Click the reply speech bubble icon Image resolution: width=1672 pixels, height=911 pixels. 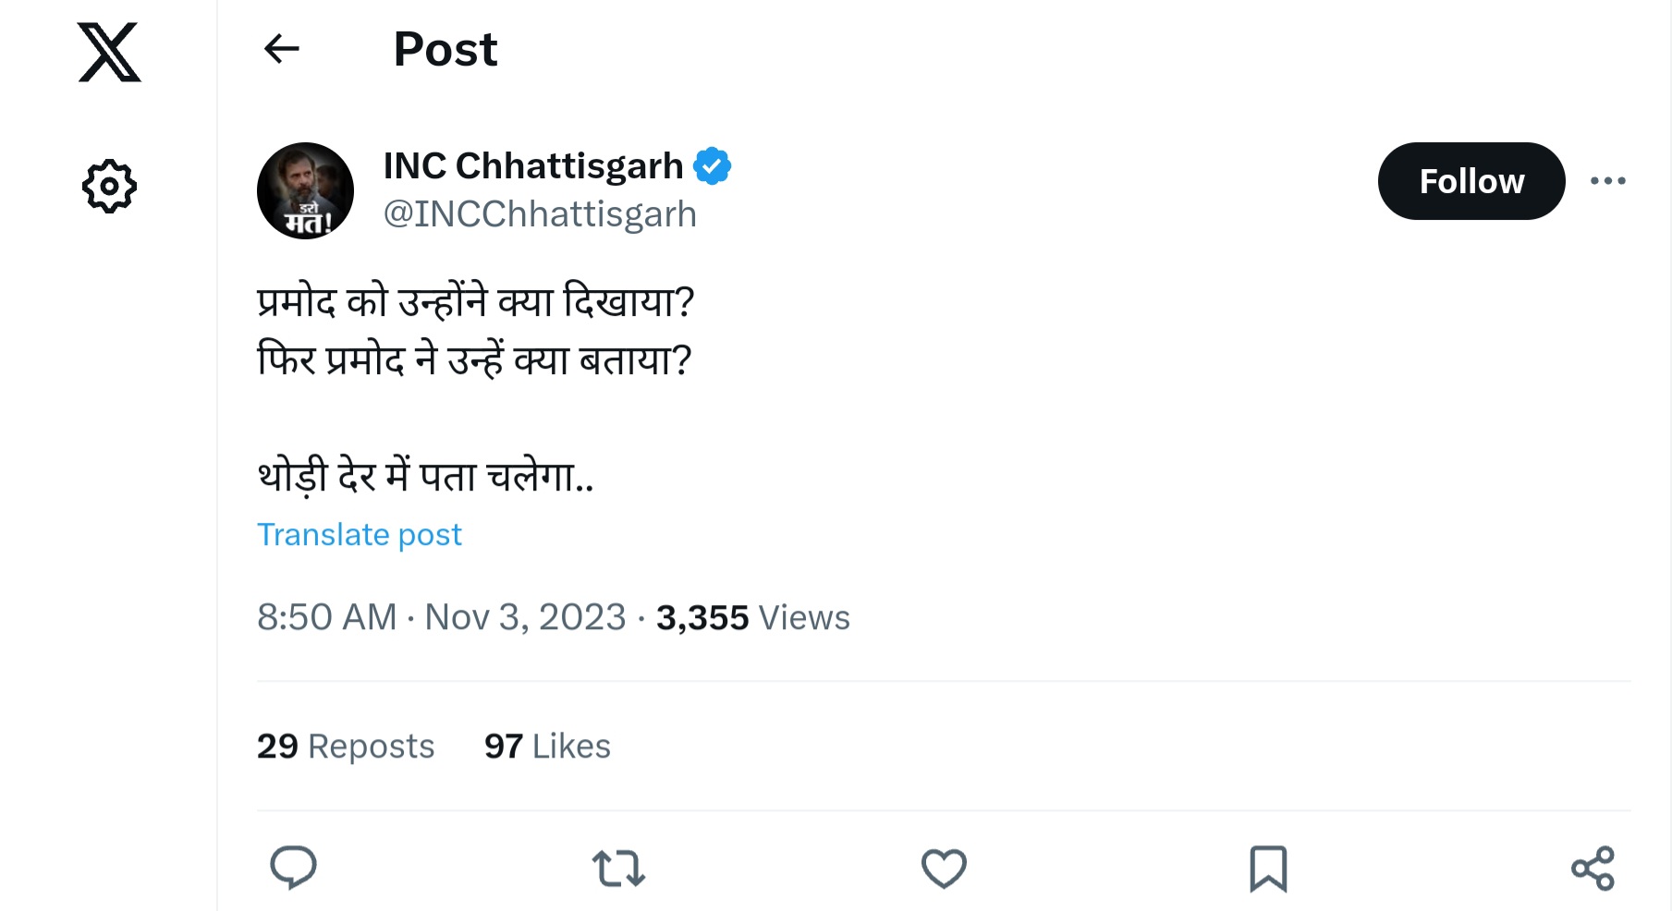coord(293,868)
